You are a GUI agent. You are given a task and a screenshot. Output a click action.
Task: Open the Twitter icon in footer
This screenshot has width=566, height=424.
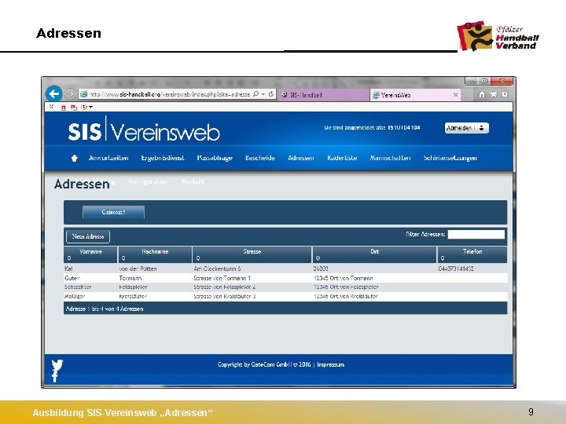coord(57,365)
